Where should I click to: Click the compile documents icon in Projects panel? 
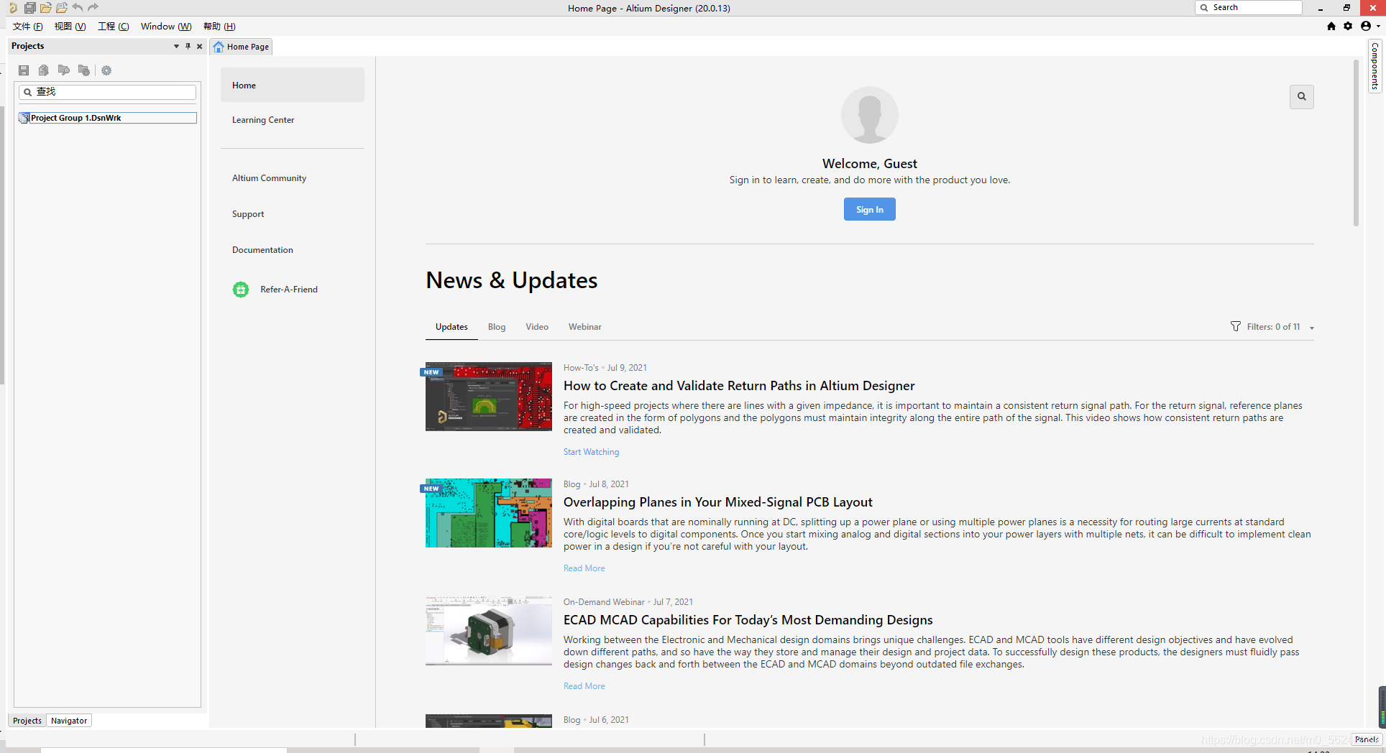click(x=44, y=70)
